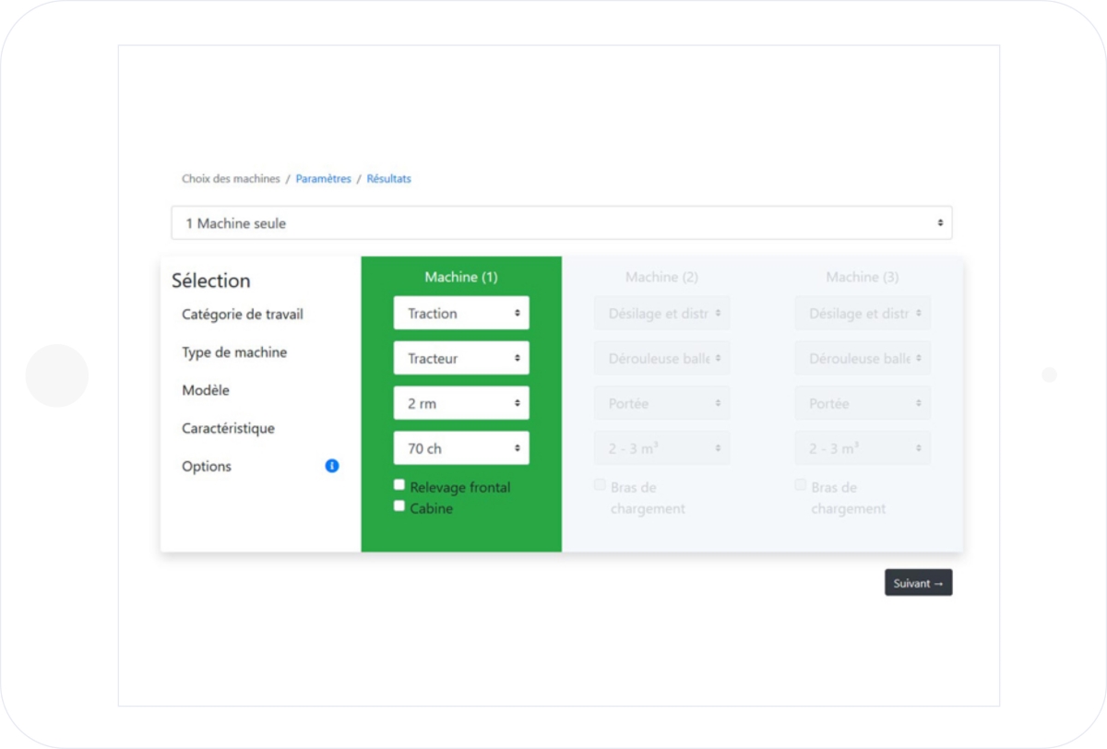
Task: Toggle Machine (3) Bras de chargement checkbox
Action: (801, 485)
